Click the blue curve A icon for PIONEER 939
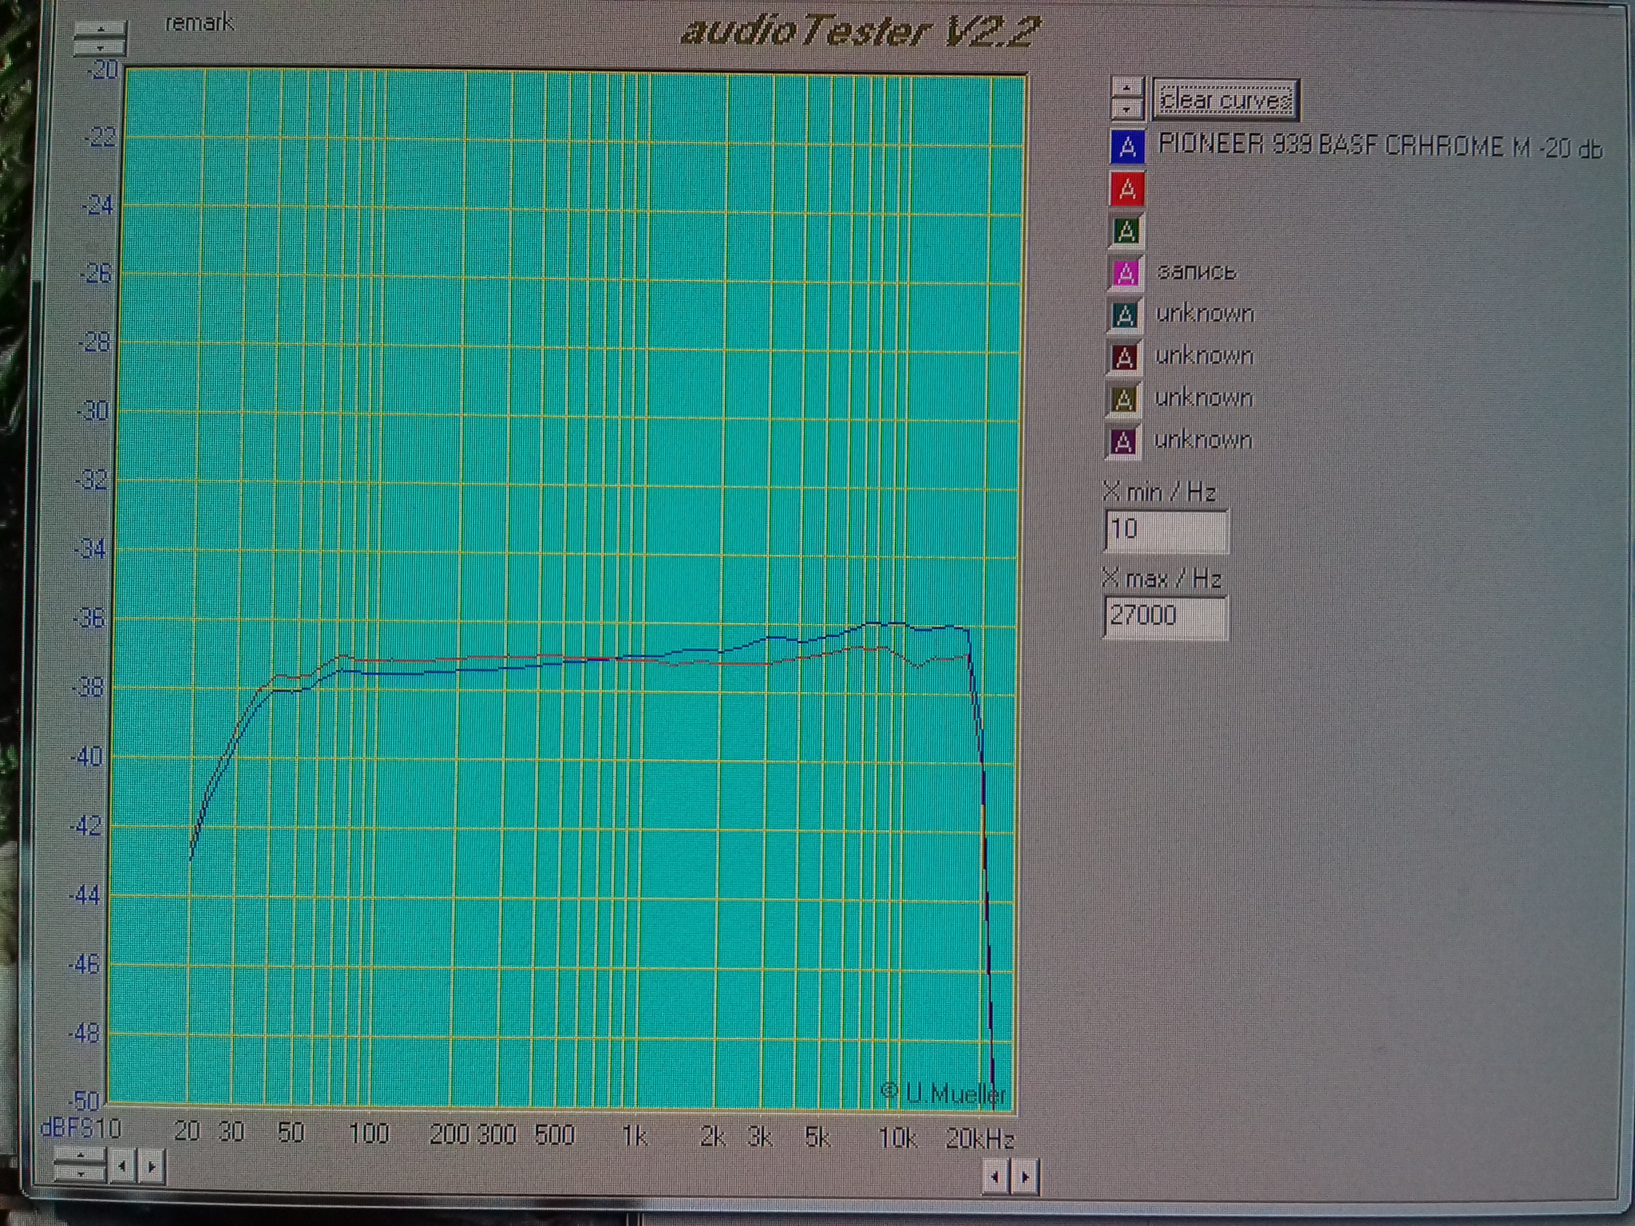This screenshot has width=1635, height=1226. point(1127,147)
